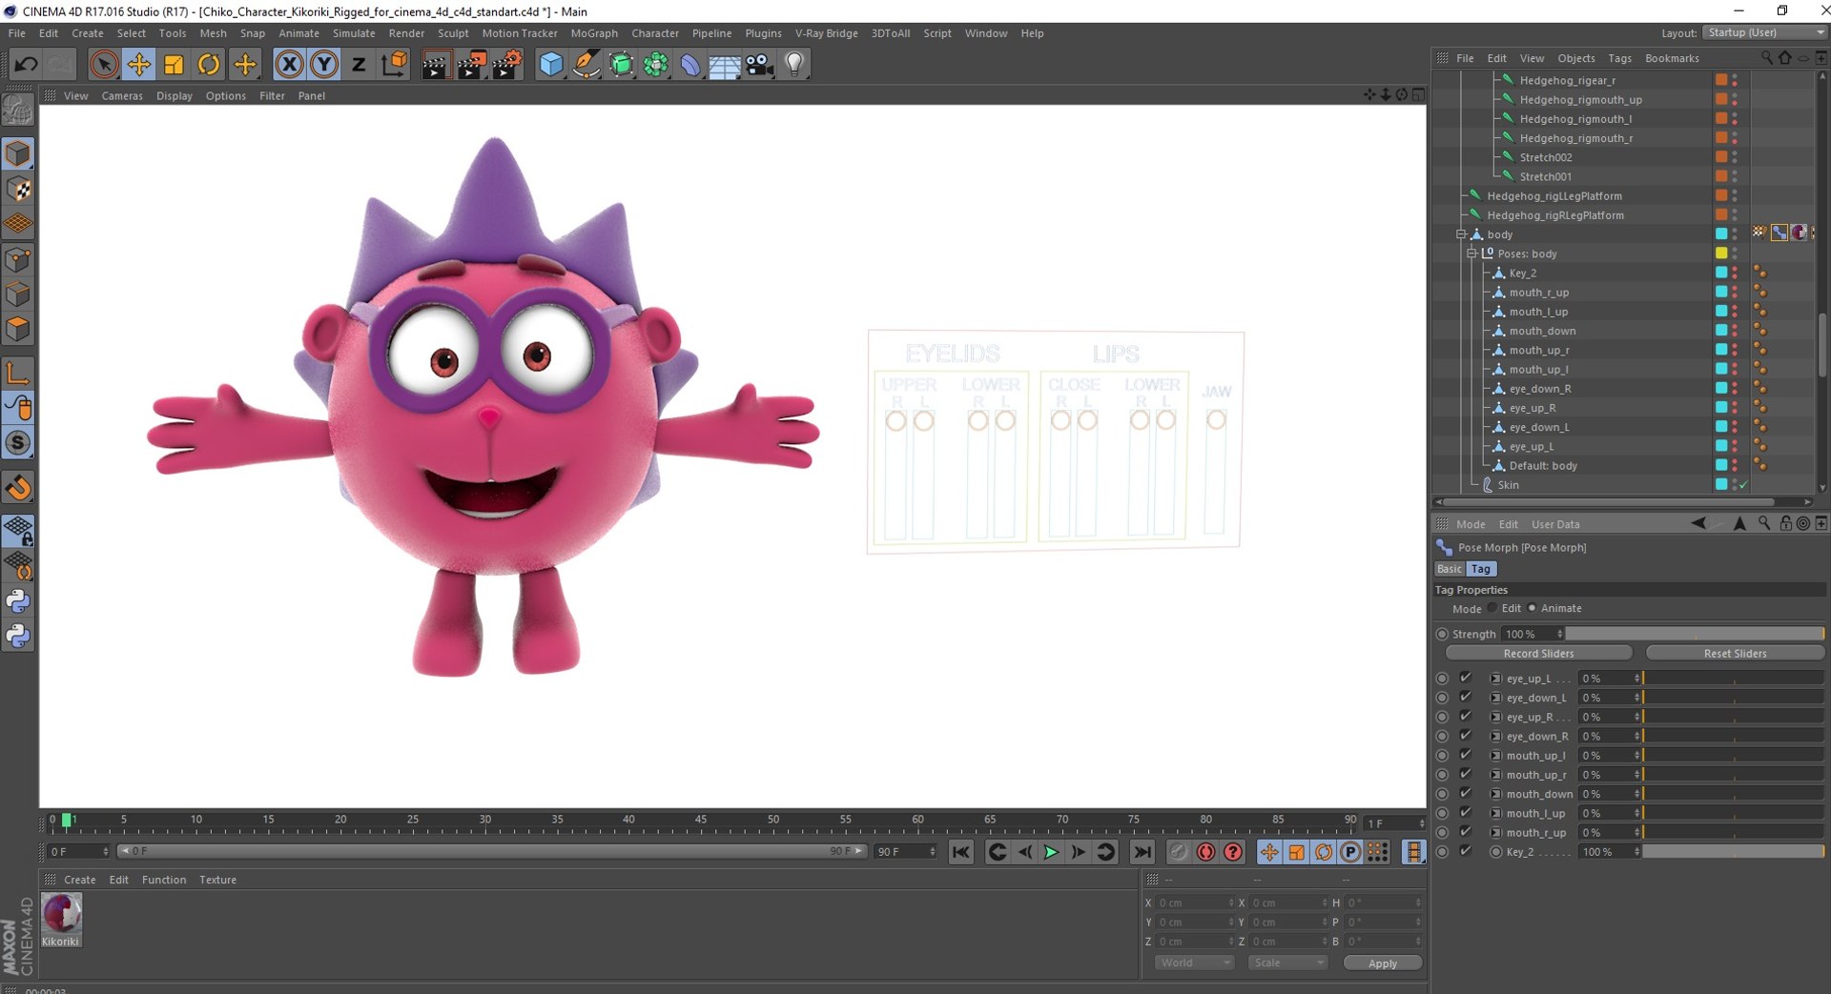Image resolution: width=1831 pixels, height=994 pixels.
Task: Open the World coordinate dropdown
Action: coord(1194,964)
